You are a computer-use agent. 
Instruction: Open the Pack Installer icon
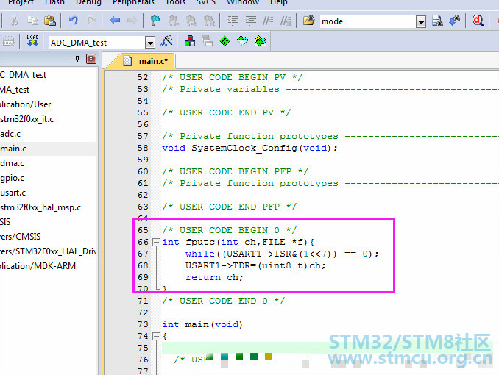point(261,41)
